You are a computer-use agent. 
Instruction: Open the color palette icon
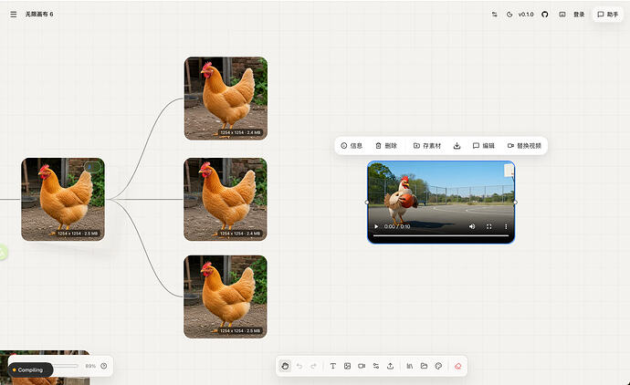[x=438, y=366]
